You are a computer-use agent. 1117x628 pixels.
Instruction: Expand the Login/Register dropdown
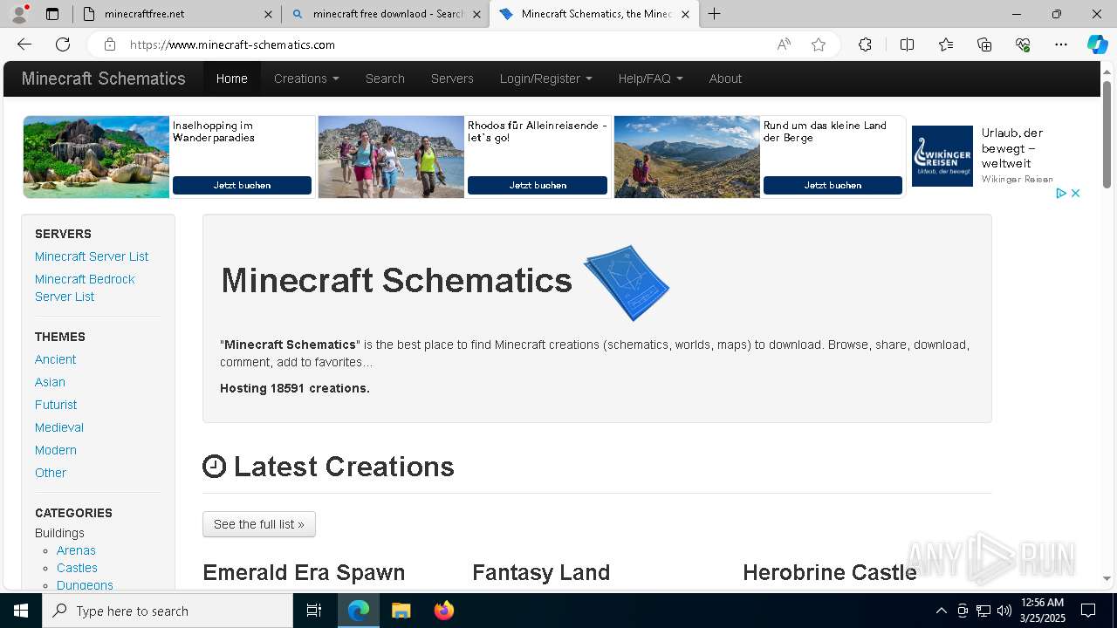(545, 78)
